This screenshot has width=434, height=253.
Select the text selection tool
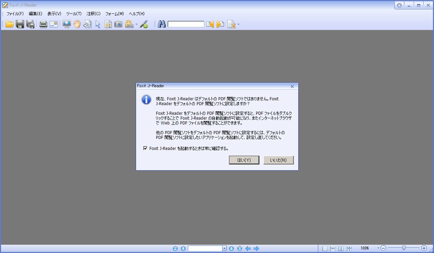coord(108,24)
